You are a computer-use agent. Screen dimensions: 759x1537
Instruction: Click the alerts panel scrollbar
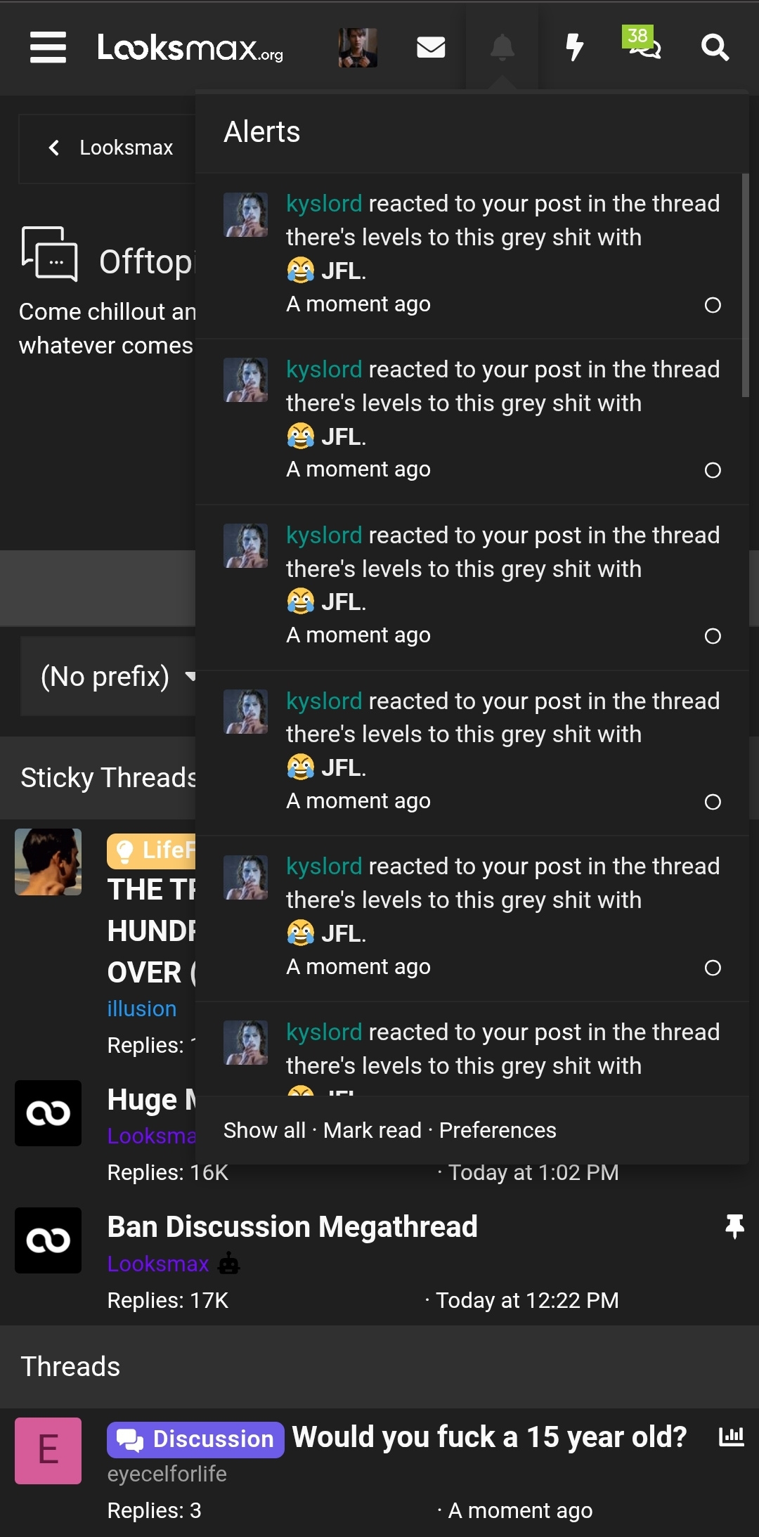click(x=745, y=285)
